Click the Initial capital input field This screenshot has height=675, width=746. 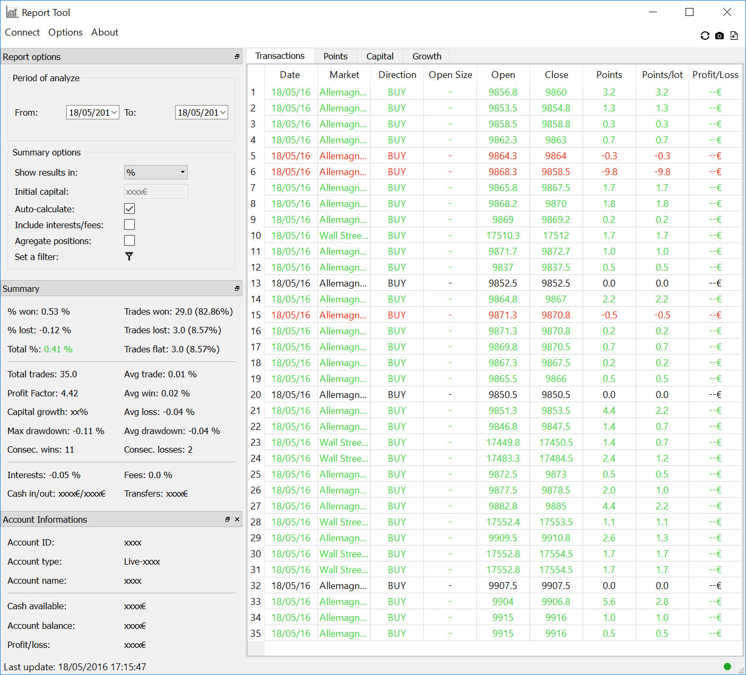pos(155,192)
